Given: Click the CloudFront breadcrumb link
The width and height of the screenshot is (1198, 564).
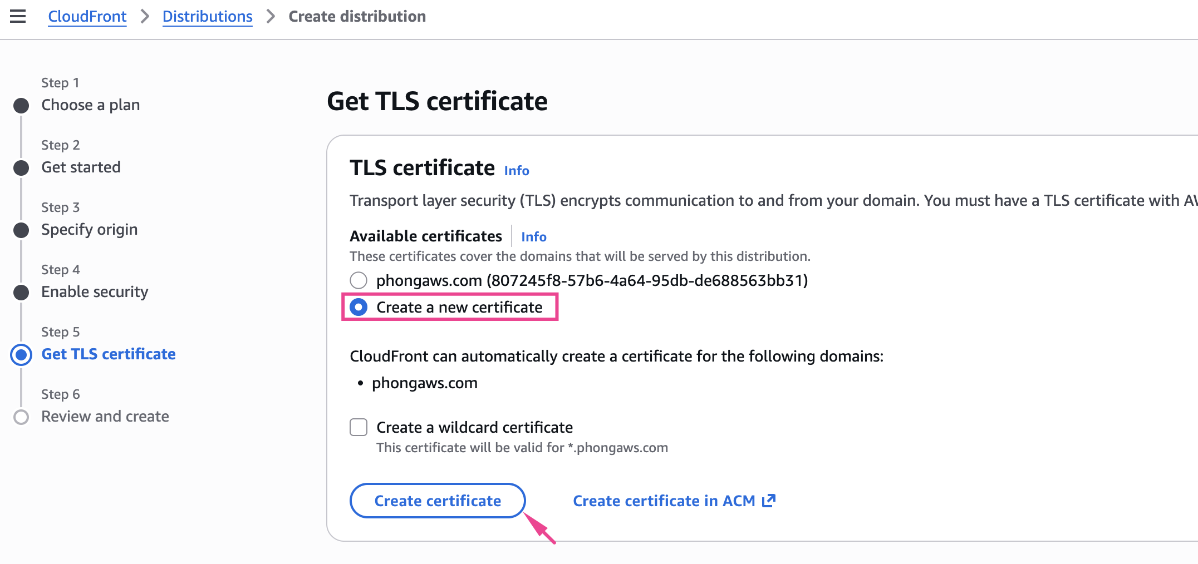Looking at the screenshot, I should pos(87,17).
